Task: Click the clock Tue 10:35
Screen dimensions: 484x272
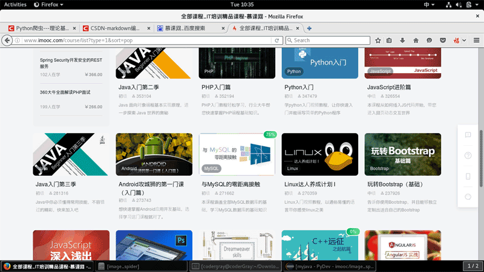Action: point(242,5)
